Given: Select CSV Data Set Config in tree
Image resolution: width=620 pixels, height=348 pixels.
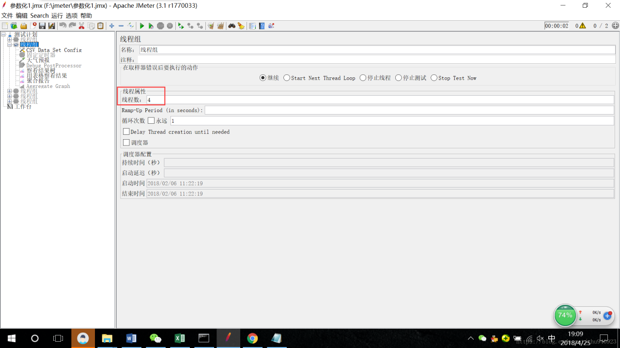Looking at the screenshot, I should pos(54,50).
